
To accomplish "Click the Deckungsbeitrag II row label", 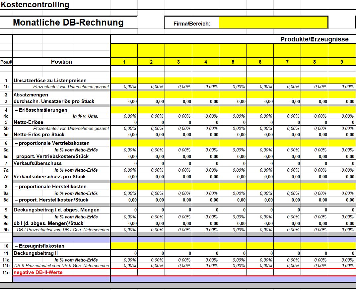I will [32, 253].
